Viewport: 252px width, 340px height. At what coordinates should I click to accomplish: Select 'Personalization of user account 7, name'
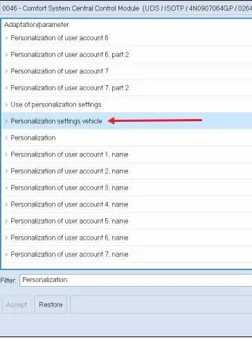[x=69, y=254]
